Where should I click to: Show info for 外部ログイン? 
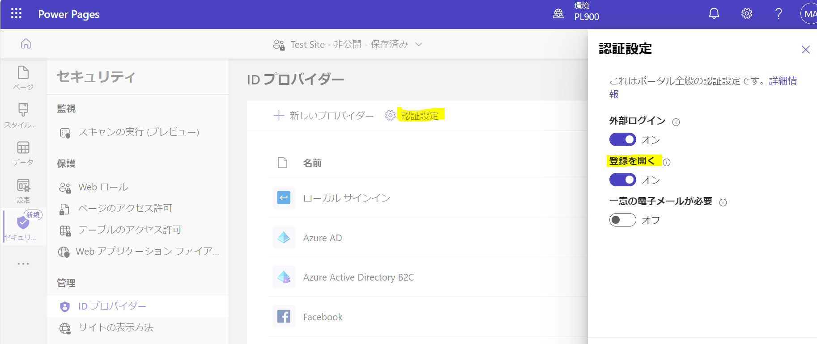pyautogui.click(x=676, y=122)
